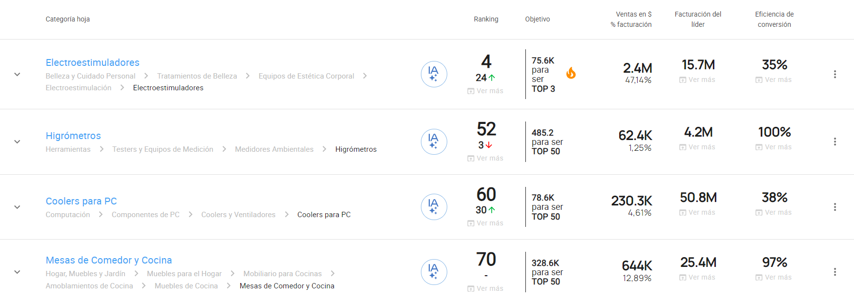Click Ver más under ranking 4

[485, 91]
